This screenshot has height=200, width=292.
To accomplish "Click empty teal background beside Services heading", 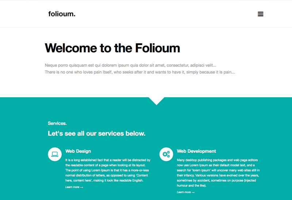I will click(x=214, y=129).
